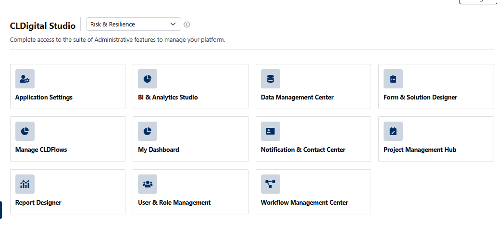This screenshot has height=248, width=497.
Task: Click the Workflow Management Center diagram icon
Action: pyautogui.click(x=271, y=184)
